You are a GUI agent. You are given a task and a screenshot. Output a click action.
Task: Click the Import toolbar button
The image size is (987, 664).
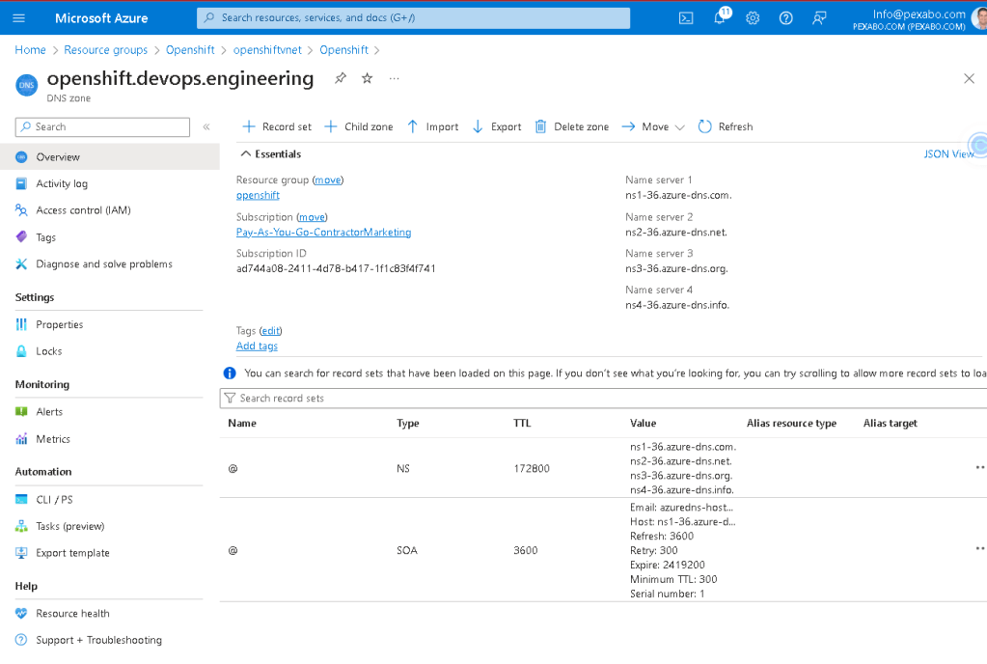433,127
